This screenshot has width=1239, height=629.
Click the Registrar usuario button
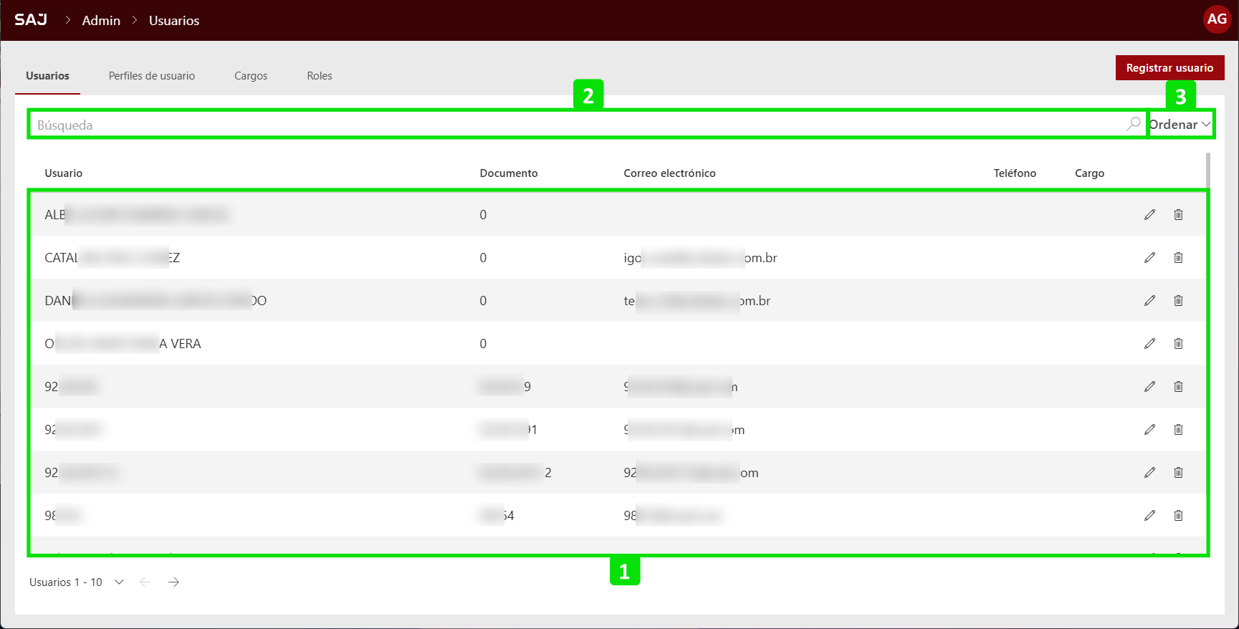[x=1169, y=68]
